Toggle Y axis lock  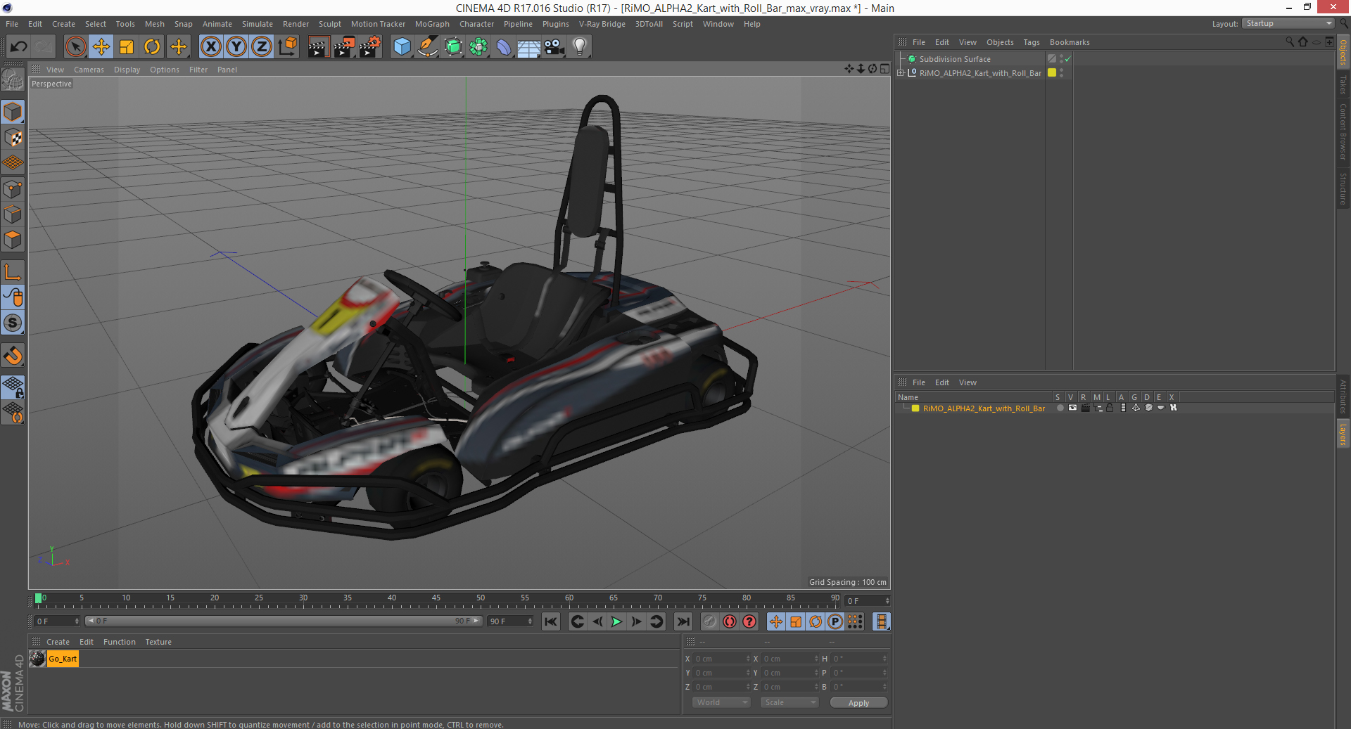(236, 47)
